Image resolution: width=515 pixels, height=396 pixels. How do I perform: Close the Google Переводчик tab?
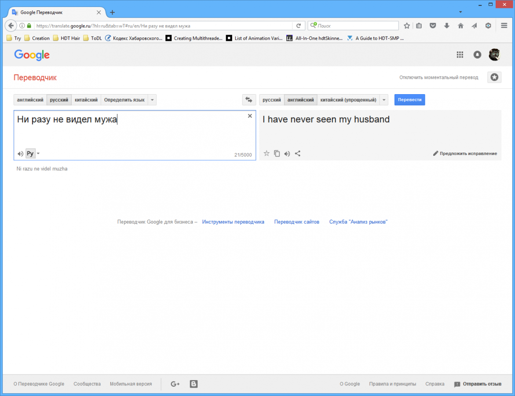99,12
